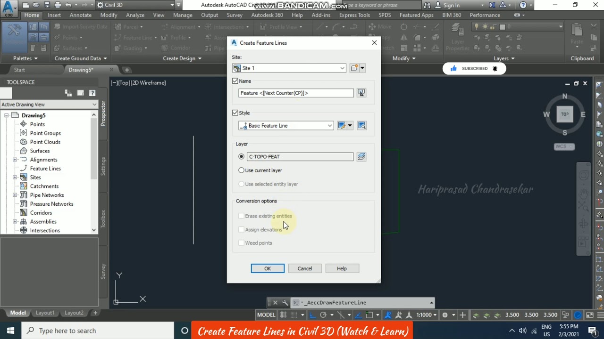Open the Annotate ribbon tab

pos(81,15)
